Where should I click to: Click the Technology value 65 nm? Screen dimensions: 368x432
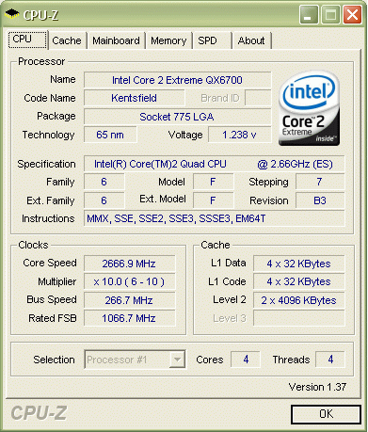pyautogui.click(x=110, y=135)
